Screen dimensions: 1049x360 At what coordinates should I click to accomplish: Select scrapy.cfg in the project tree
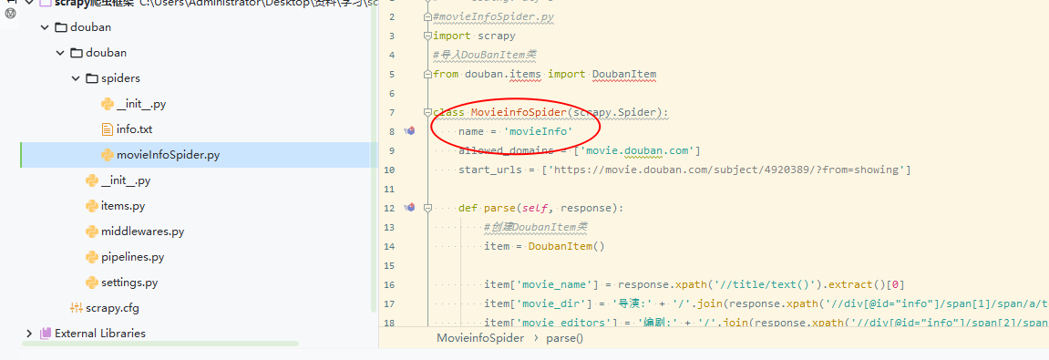(112, 308)
